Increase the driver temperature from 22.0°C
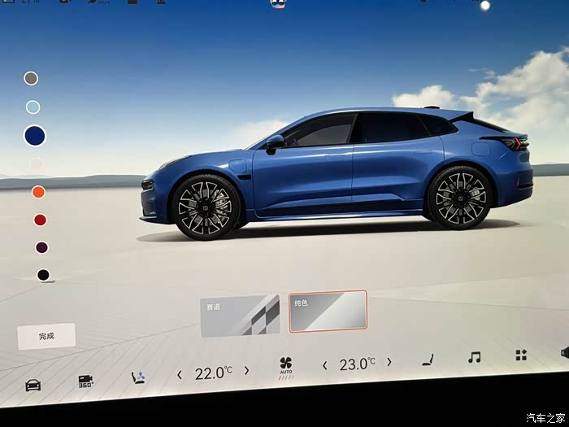 point(246,371)
